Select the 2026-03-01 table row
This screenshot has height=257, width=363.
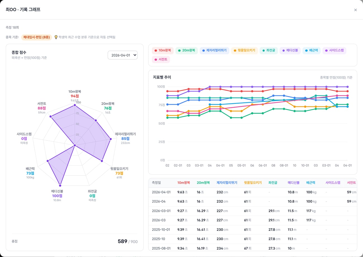[x=253, y=211]
